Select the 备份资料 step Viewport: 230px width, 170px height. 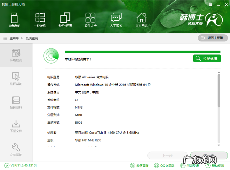coord(16,103)
